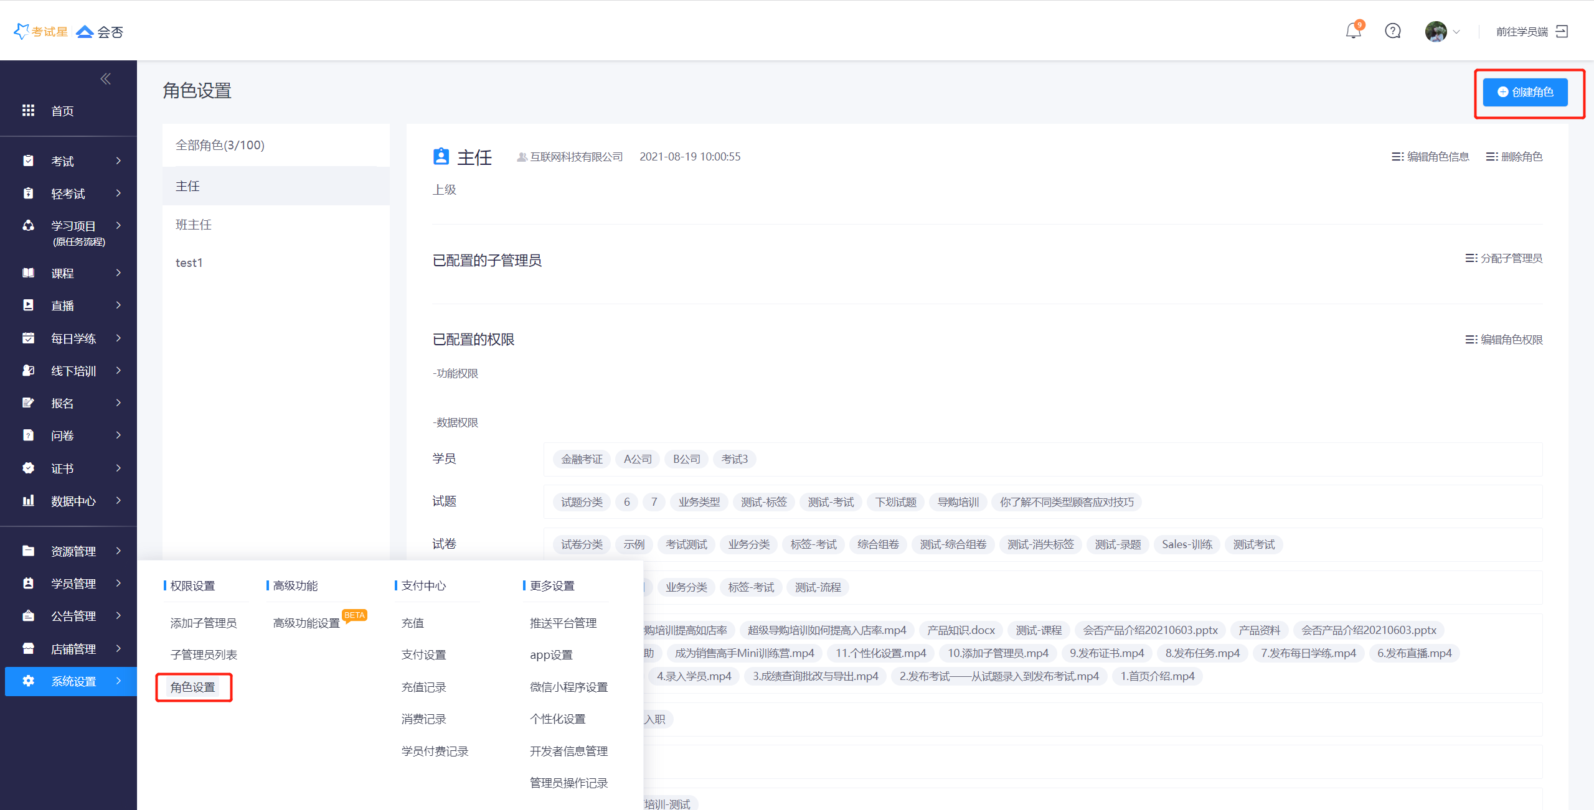Click the 数据中心 bar chart icon
1594x810 pixels.
[x=28, y=501]
